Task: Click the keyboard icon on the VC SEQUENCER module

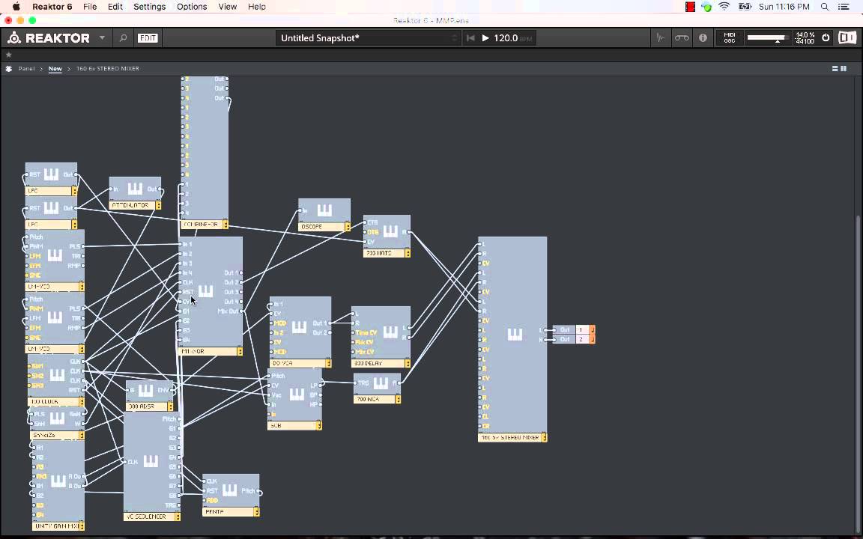Action: (151, 461)
